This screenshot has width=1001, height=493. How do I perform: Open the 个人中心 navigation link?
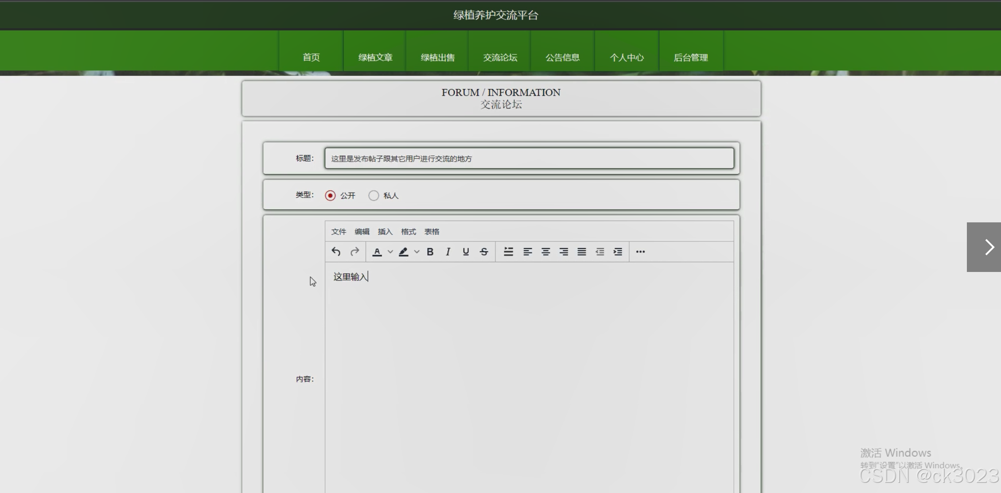pyautogui.click(x=627, y=57)
